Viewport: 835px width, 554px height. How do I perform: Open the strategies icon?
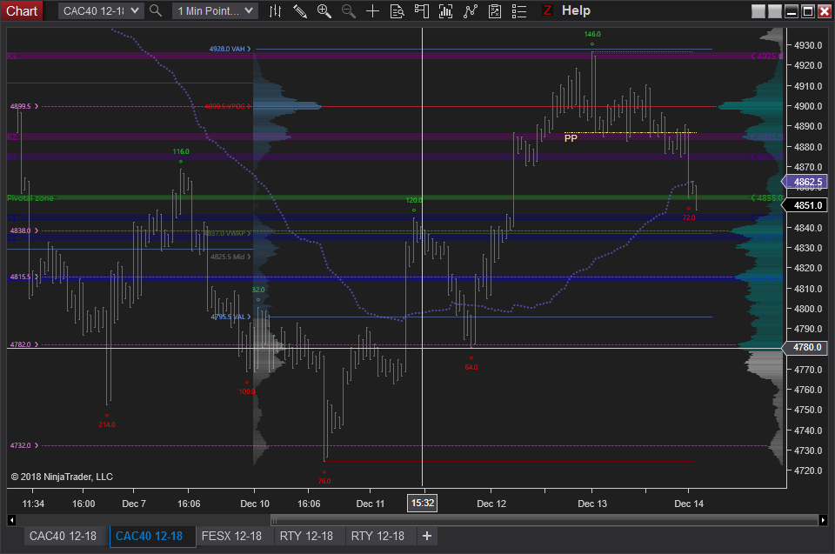pos(471,10)
